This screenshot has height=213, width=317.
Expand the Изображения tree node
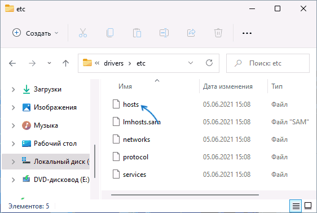(x=13, y=107)
